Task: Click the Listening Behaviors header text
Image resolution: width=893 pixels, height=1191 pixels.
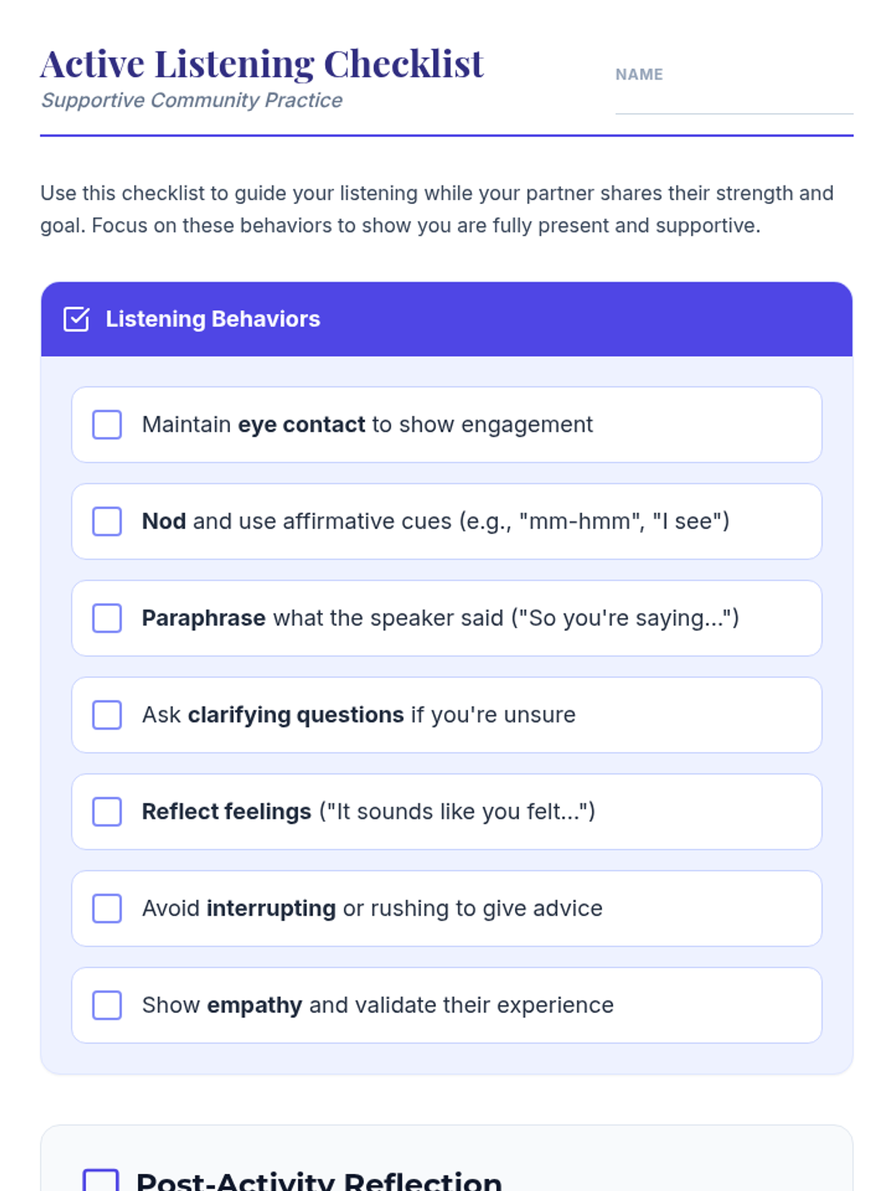Action: (x=213, y=319)
